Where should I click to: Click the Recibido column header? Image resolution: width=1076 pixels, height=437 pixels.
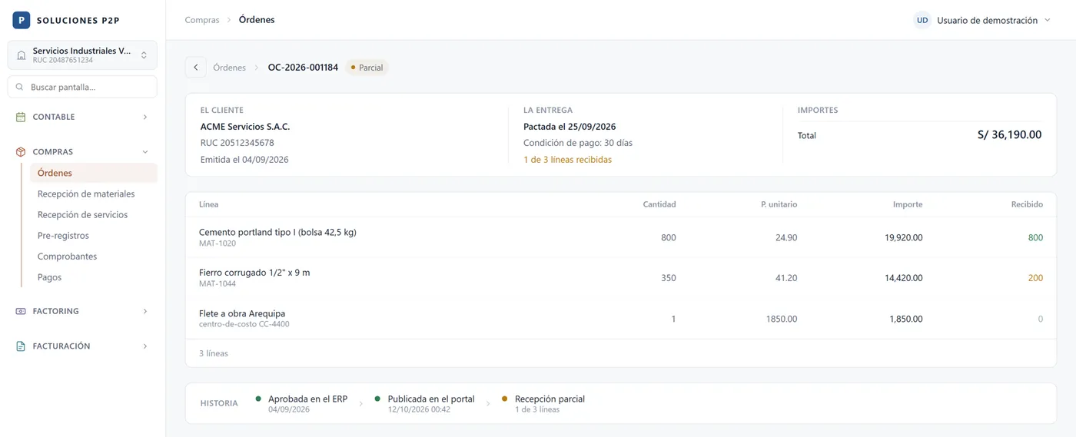pos(1027,204)
